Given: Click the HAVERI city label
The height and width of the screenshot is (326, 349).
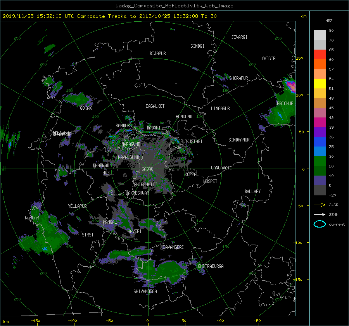Looking at the screenshot, I should [x=135, y=231].
